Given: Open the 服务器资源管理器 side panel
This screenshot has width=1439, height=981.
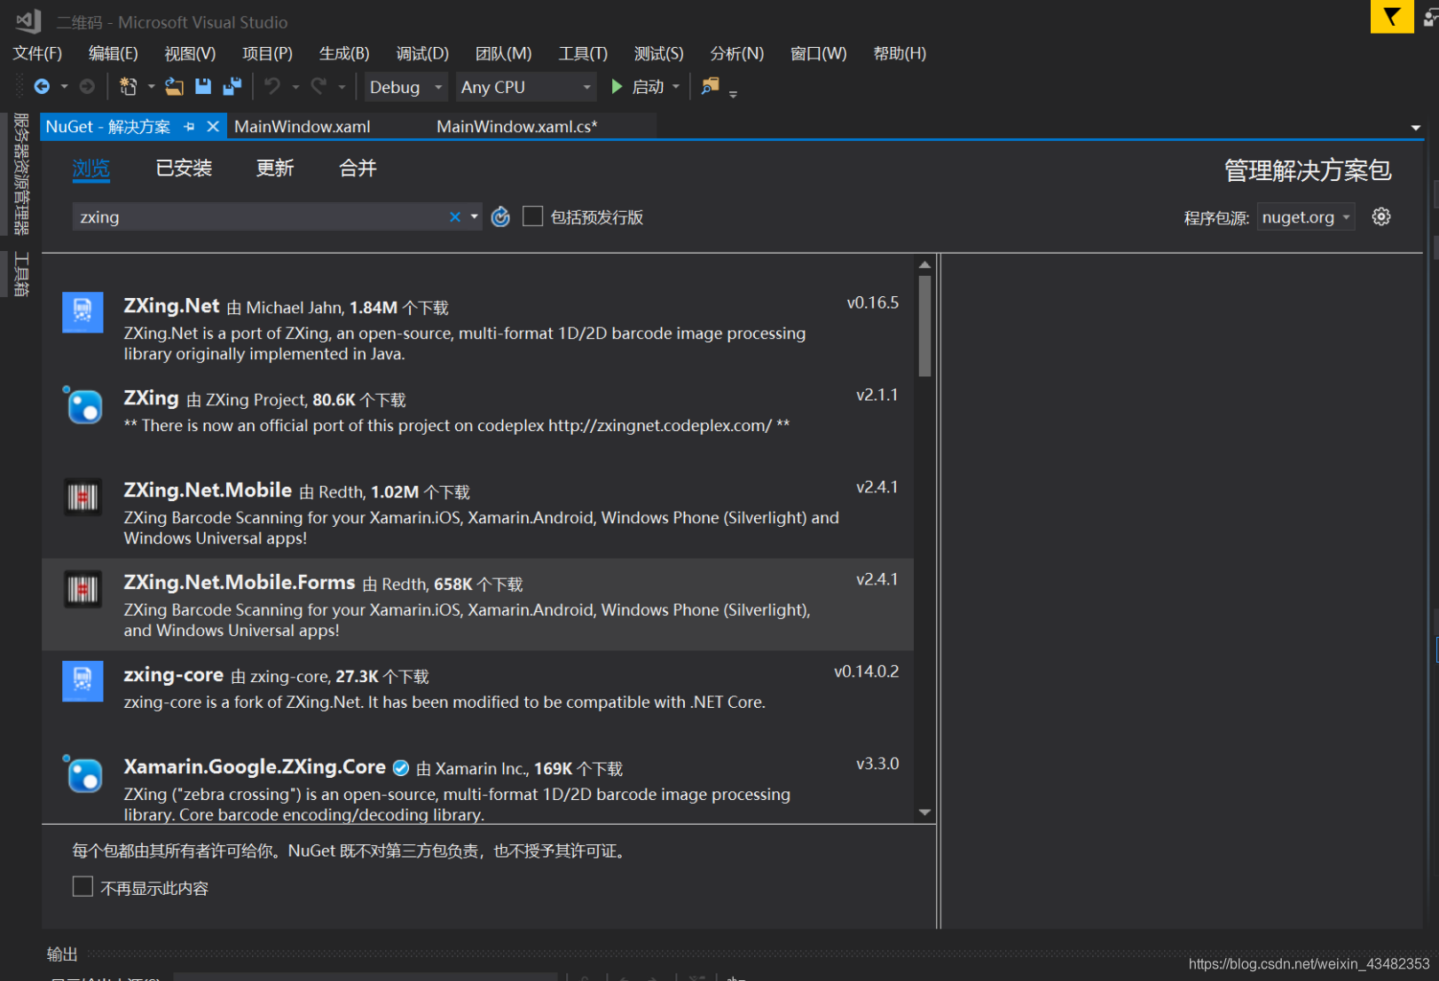Looking at the screenshot, I should (x=21, y=174).
